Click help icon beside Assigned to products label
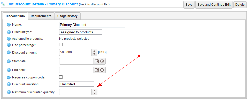Image resolution: width=248 pixels, height=101 pixels. point(9,39)
